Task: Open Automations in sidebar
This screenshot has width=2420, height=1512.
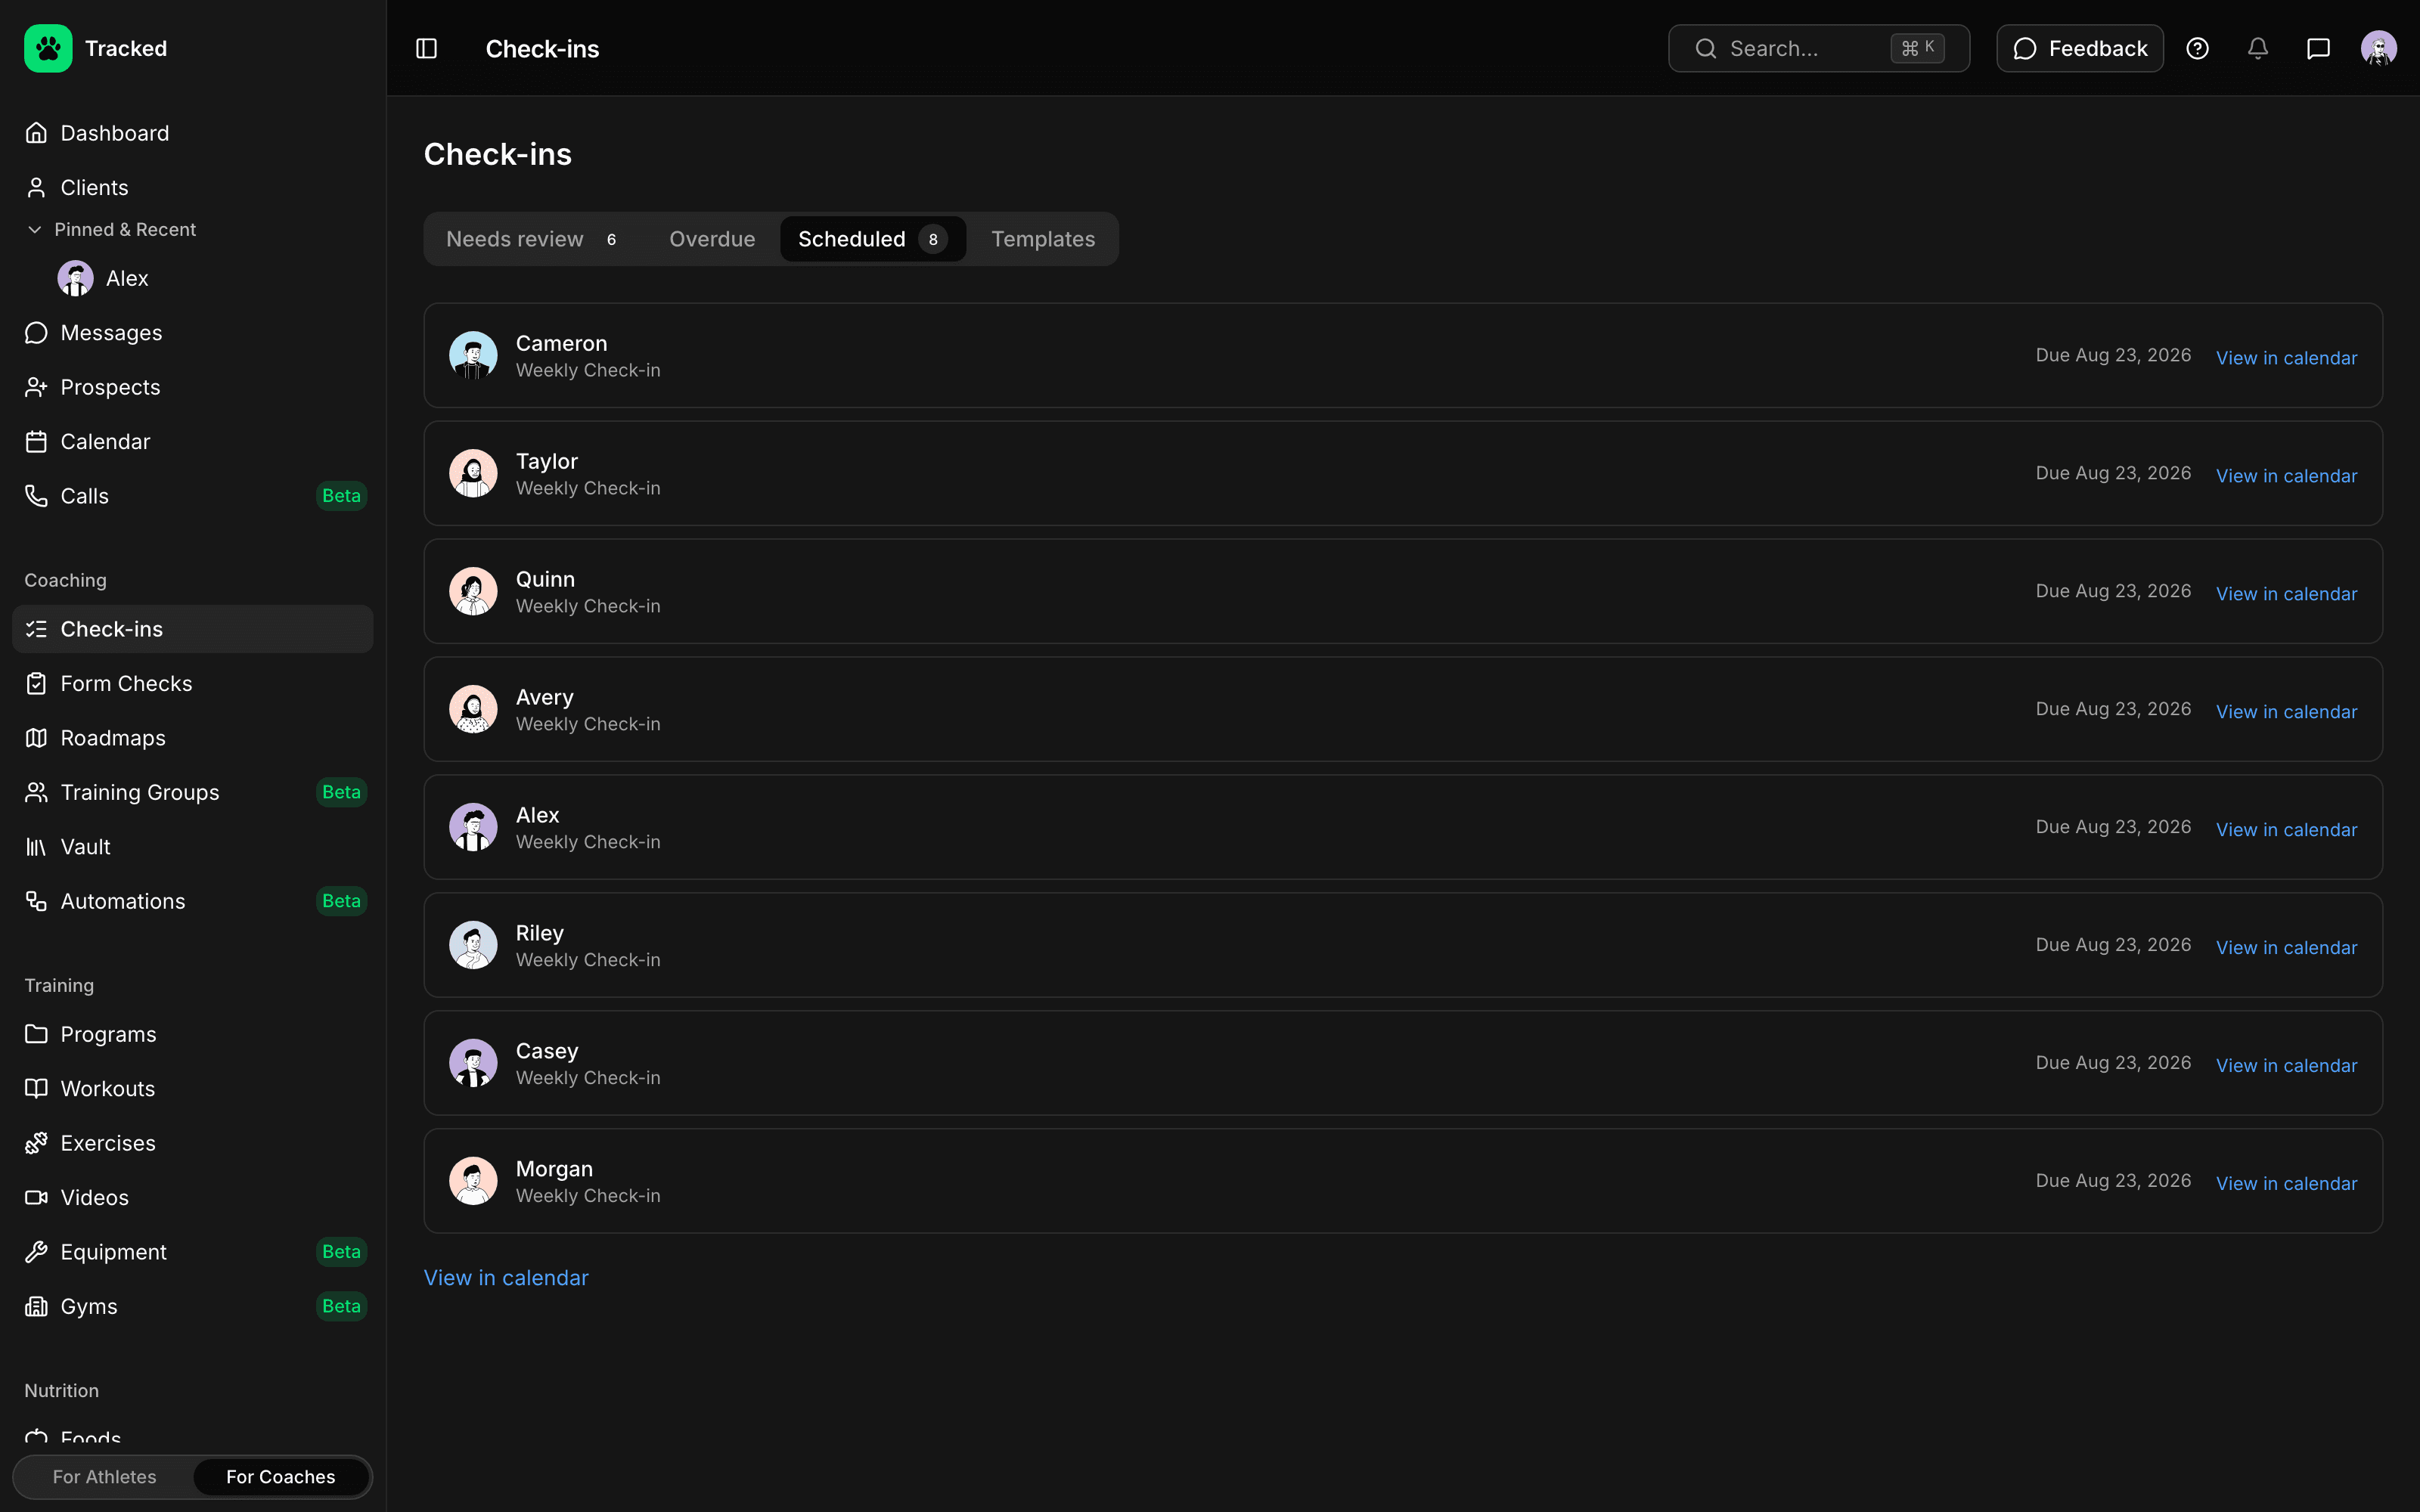Action: pyautogui.click(x=192, y=901)
